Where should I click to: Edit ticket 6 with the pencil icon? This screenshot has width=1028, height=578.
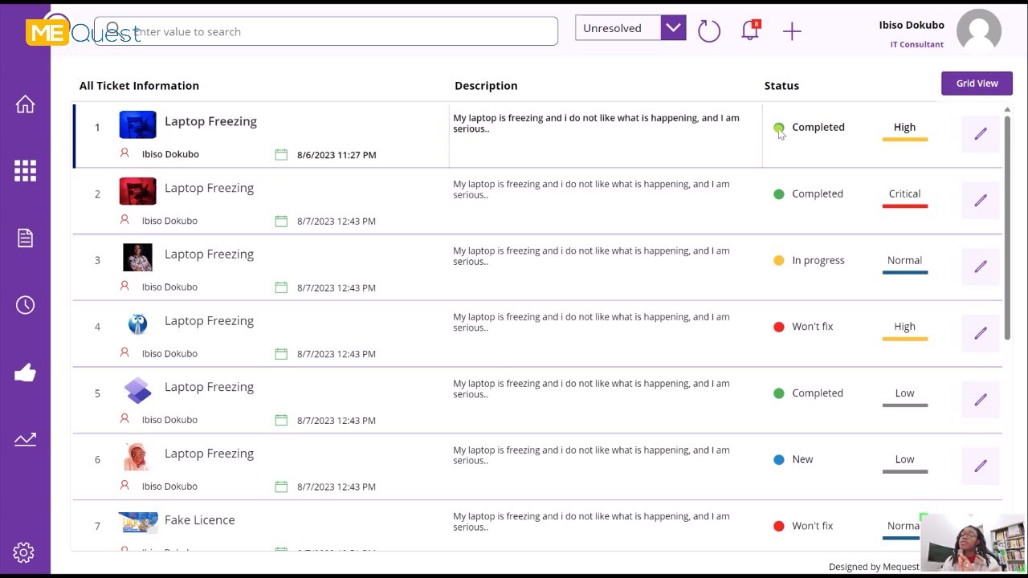981,466
